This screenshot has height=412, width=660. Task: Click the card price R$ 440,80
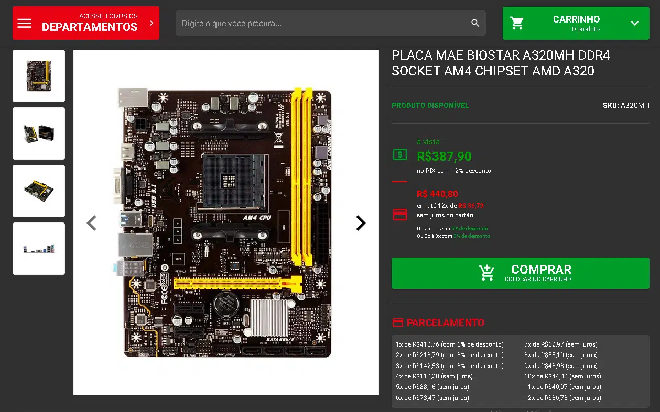[437, 194]
